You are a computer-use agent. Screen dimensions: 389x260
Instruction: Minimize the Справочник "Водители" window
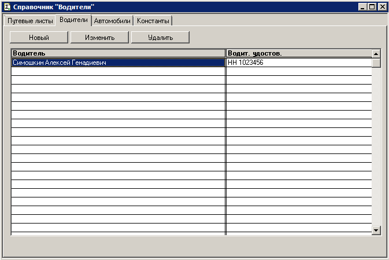click(362, 6)
